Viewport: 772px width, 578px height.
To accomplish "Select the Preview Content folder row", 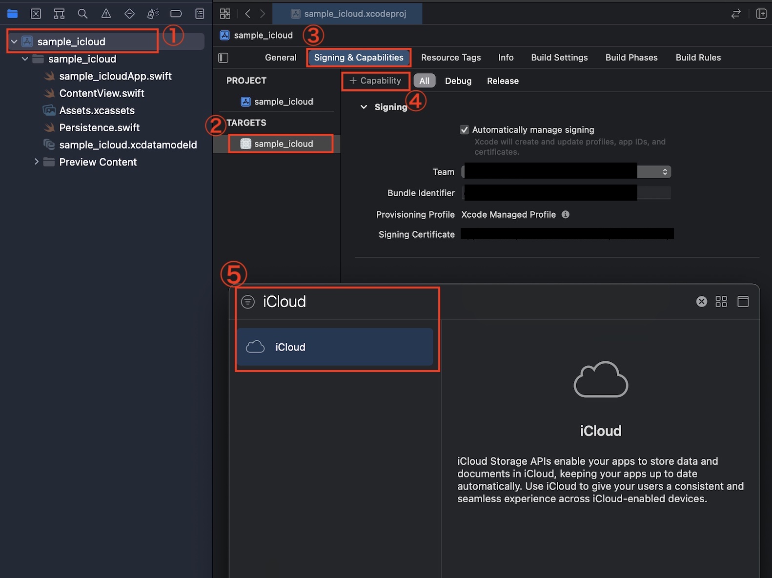I will [x=98, y=162].
